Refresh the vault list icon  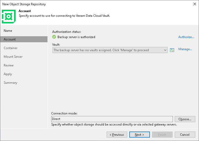(x=172, y=50)
